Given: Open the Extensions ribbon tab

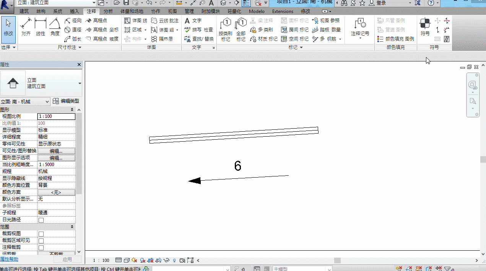Looking at the screenshot, I should pyautogui.click(x=283, y=11).
